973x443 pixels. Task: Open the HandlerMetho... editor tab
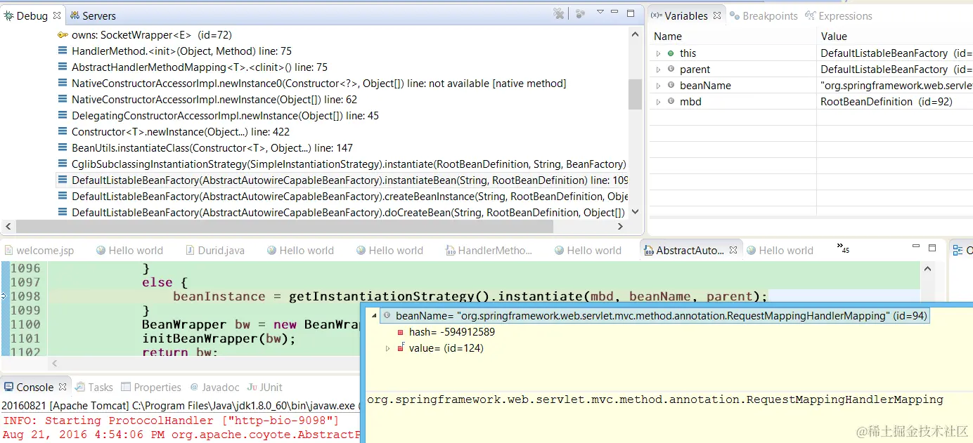click(489, 251)
